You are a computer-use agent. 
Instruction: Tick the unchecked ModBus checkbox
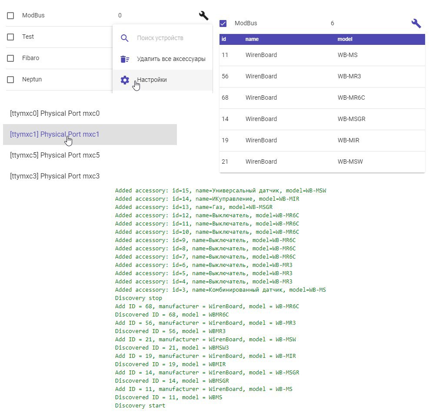pyautogui.click(x=10, y=16)
